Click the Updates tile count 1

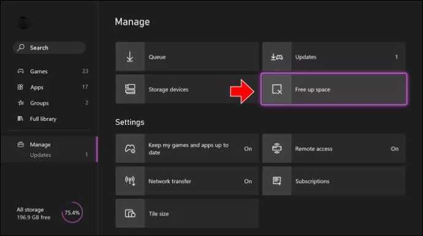396,57
